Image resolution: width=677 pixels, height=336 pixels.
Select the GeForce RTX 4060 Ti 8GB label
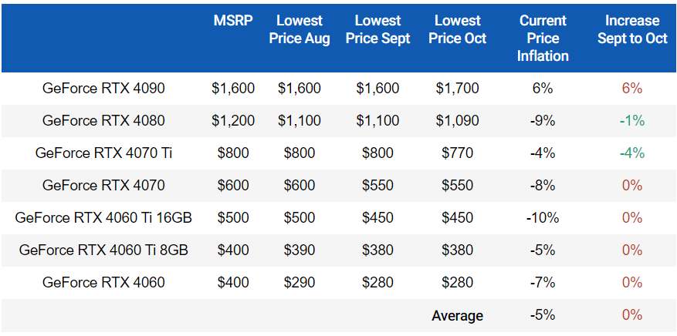click(103, 250)
